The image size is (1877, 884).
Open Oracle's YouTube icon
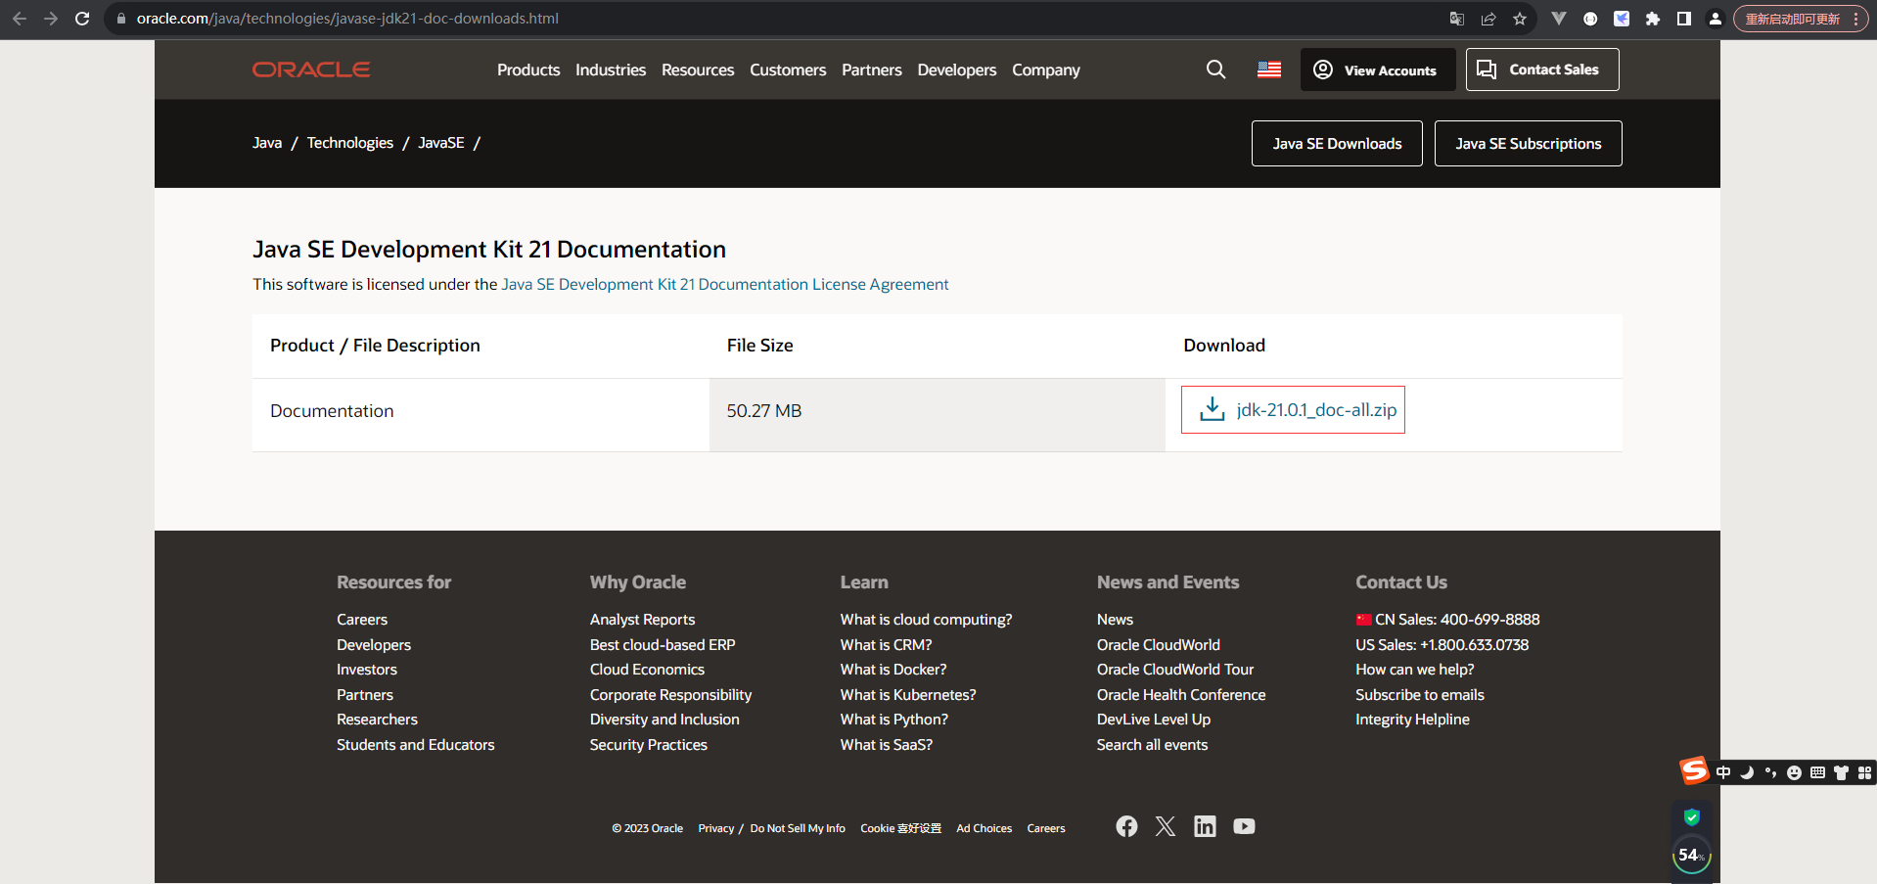point(1244,826)
